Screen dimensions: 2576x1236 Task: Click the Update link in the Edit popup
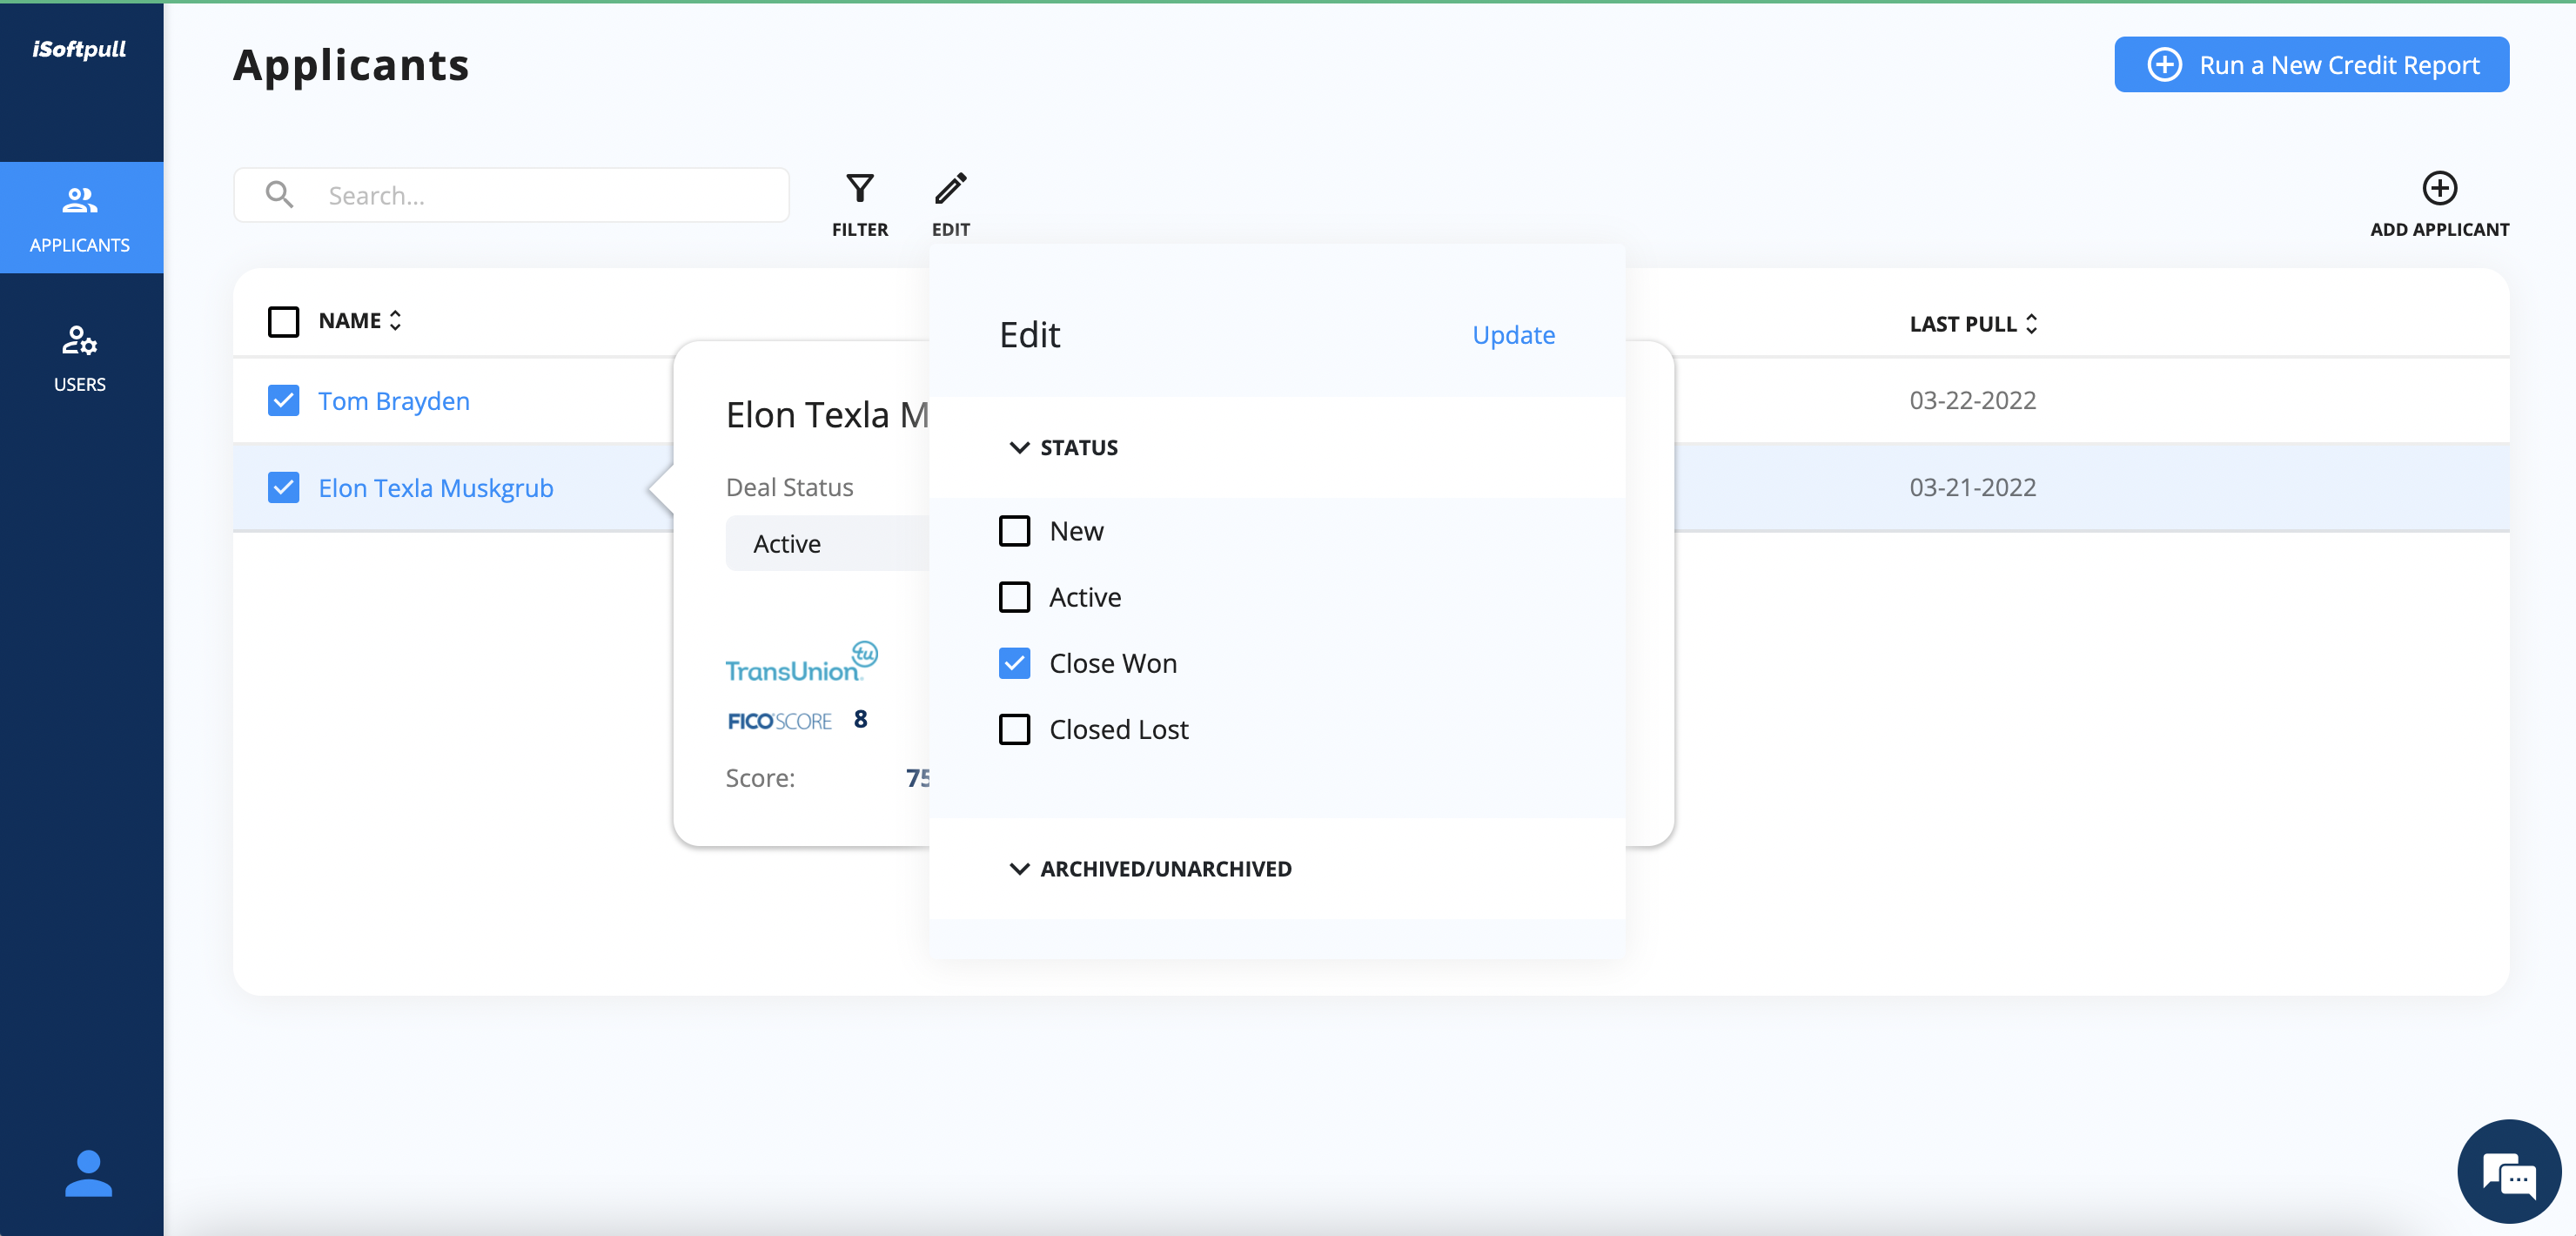[1513, 335]
